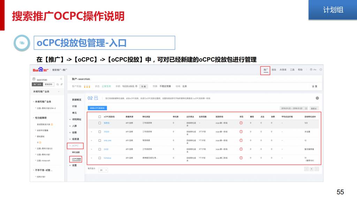357x201 pixels.
Task: Open the only one package link
Action: tap(107, 140)
